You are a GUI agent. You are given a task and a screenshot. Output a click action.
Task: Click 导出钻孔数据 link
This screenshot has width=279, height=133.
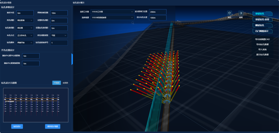(262, 44)
